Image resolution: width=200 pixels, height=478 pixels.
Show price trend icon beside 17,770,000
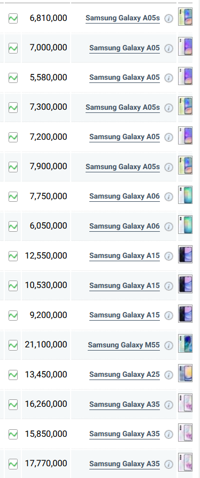(x=13, y=464)
